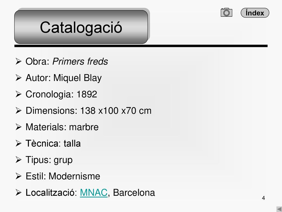Click the arrow bullet beside Tècnica
This screenshot has height=212, width=282.
pos(18,144)
